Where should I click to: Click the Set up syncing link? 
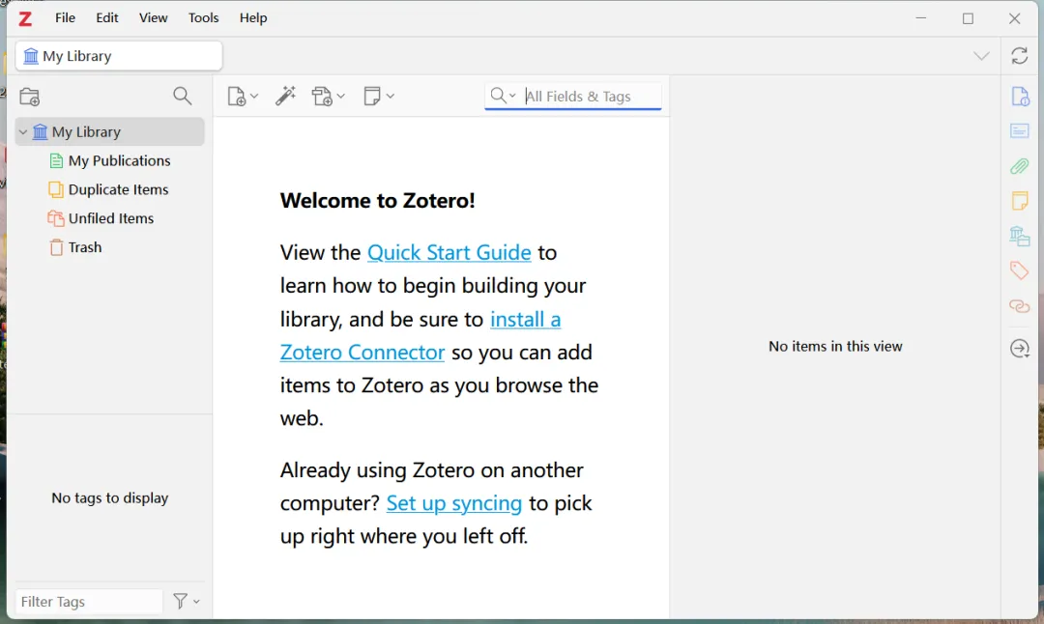coord(454,503)
